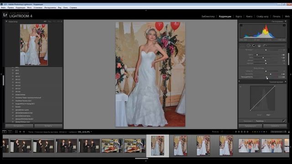Switch to Before/After comparison view
This screenshot has width=292, height=164.
point(10,132)
